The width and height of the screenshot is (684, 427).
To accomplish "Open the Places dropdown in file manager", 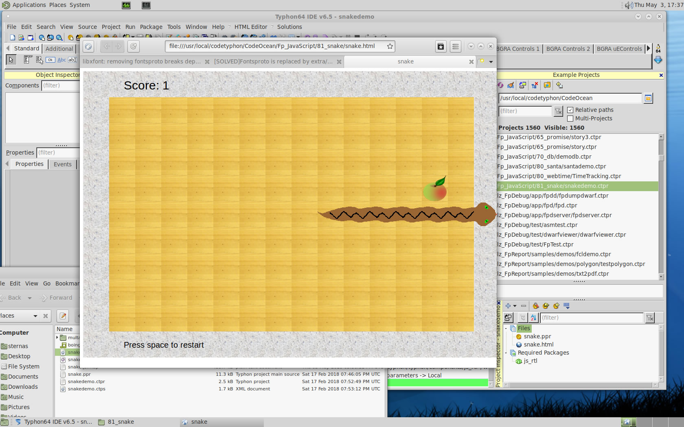I will click(35, 316).
